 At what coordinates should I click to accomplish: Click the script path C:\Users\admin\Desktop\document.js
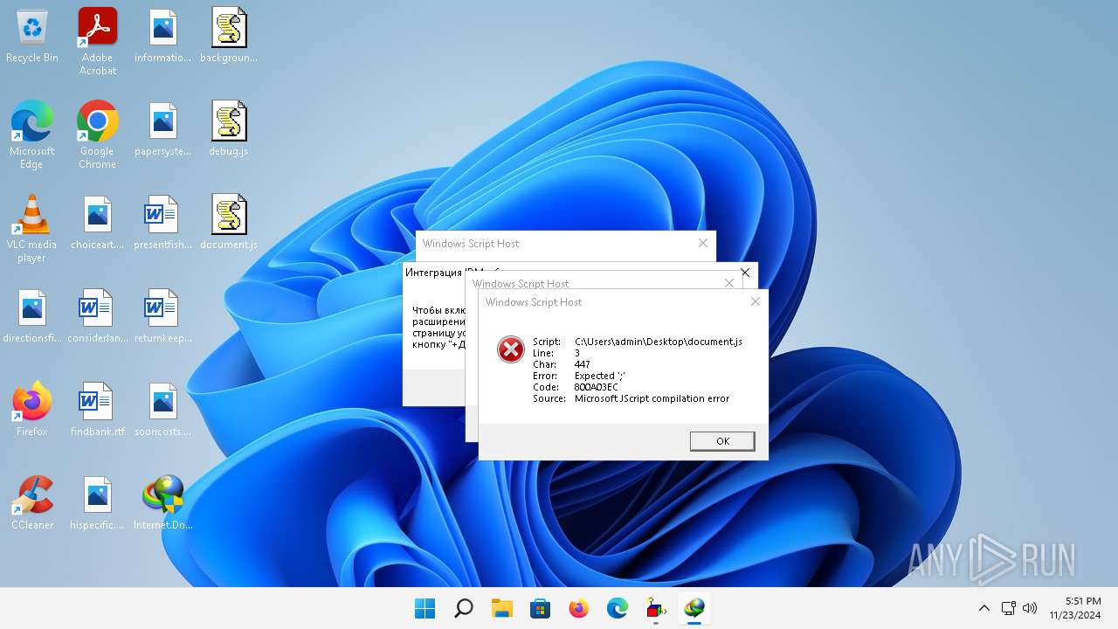coord(659,342)
